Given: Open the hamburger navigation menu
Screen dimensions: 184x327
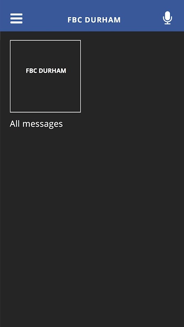Looking at the screenshot, I should [16, 18].
